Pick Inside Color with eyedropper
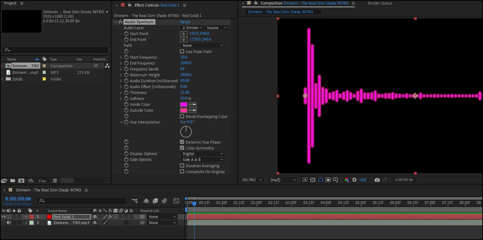Screen dimensions: 483x240 [x=192, y=104]
